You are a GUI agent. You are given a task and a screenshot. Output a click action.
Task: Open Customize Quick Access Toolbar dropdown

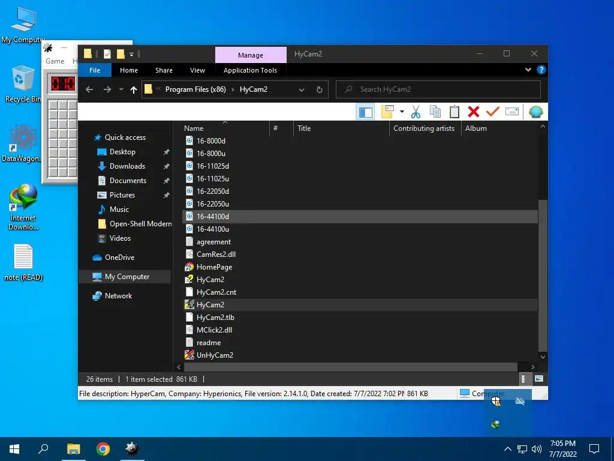point(131,55)
